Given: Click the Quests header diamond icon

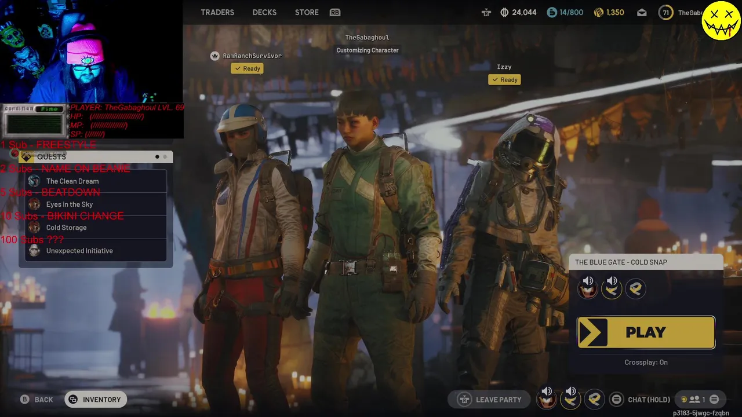Looking at the screenshot, I should point(26,157).
